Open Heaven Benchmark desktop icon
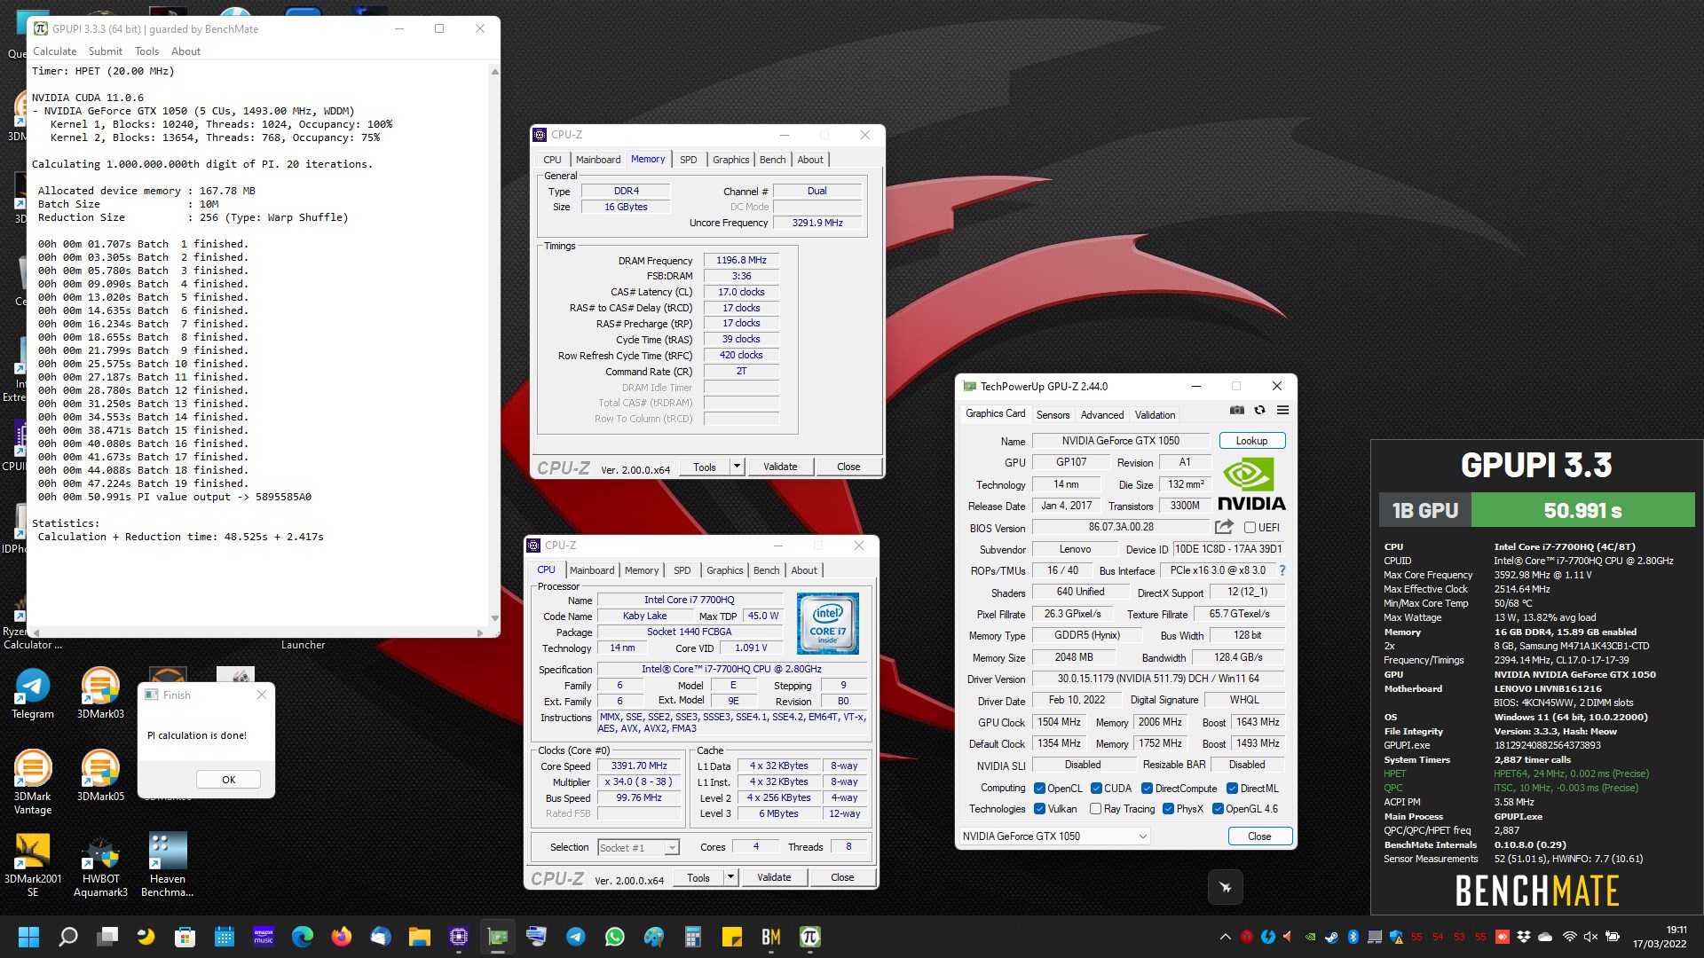Screen dimensions: 1704x958 168,865
